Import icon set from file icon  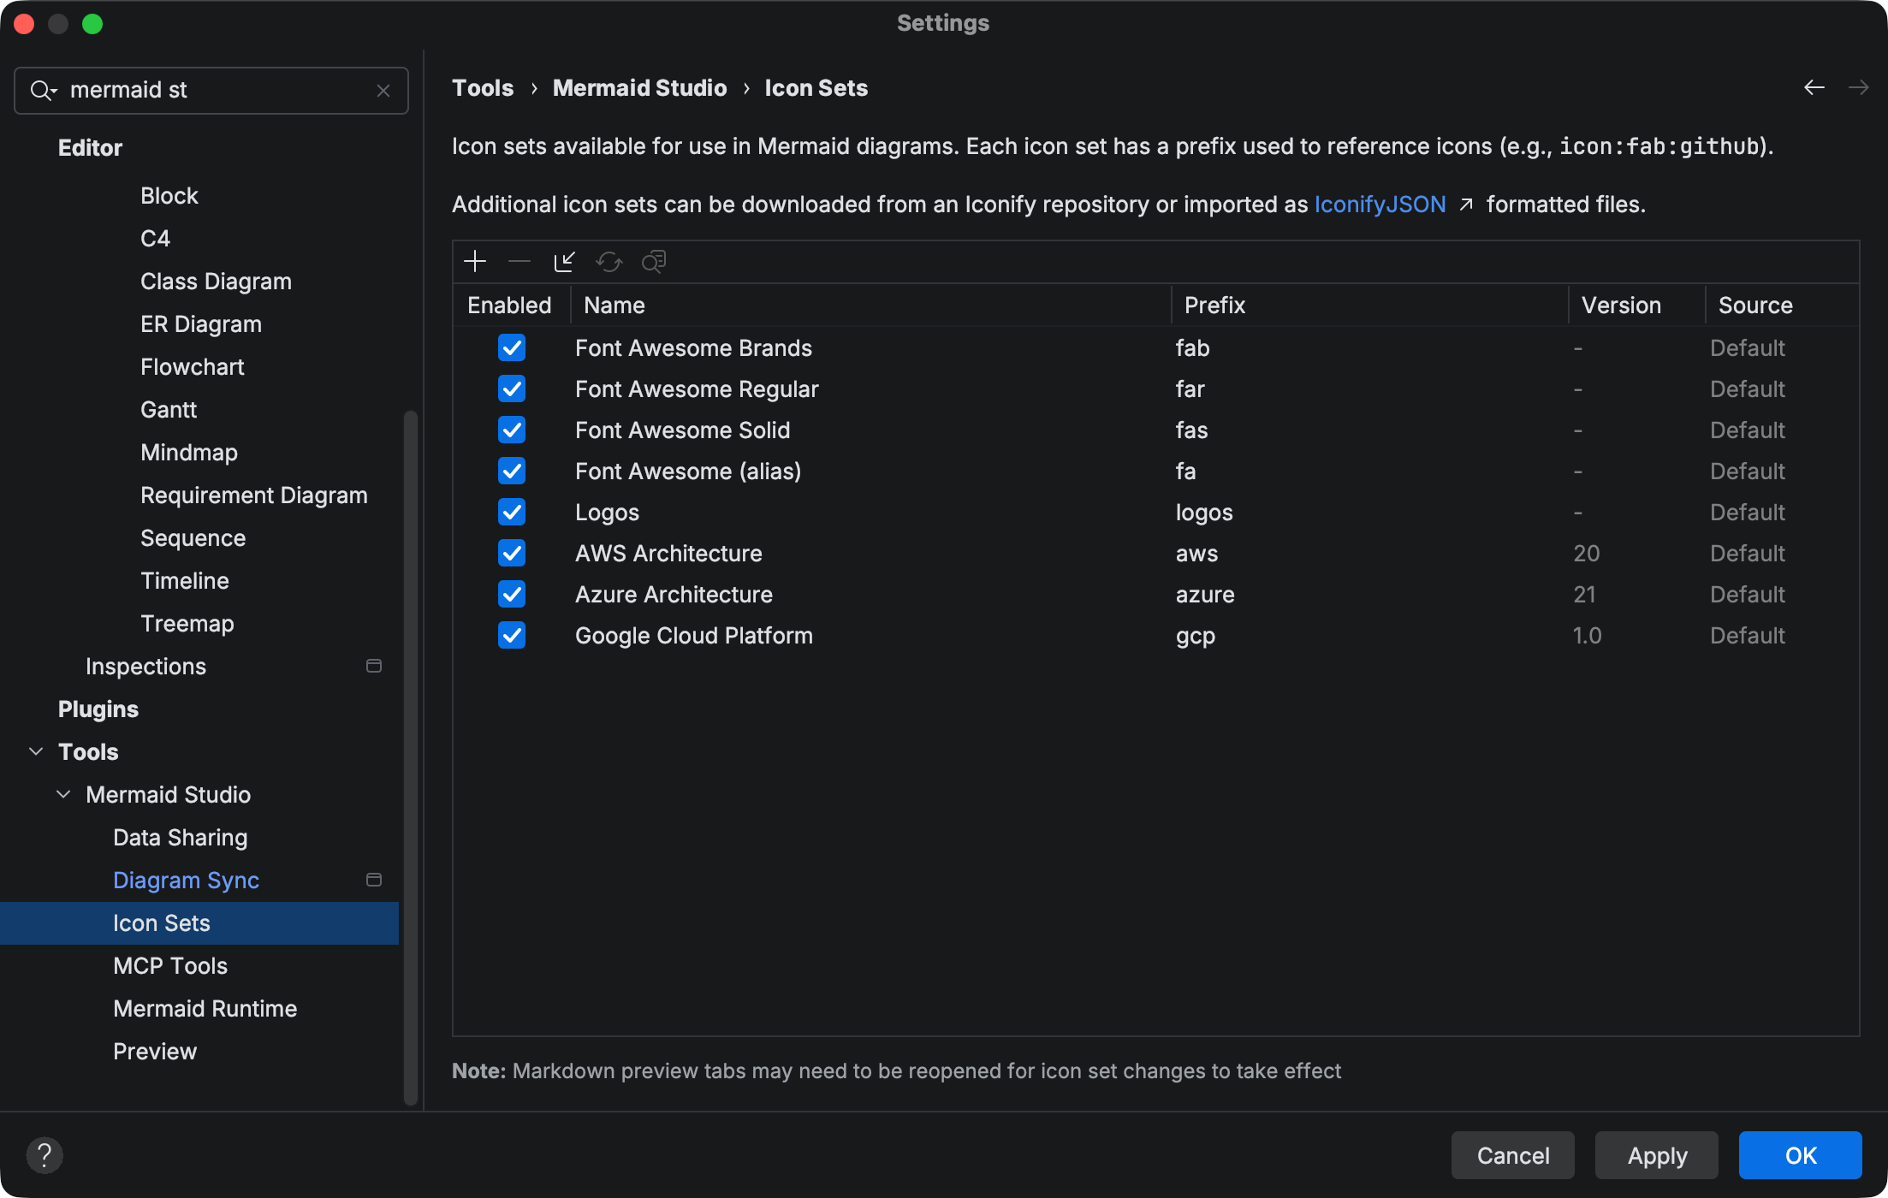pyautogui.click(x=564, y=261)
